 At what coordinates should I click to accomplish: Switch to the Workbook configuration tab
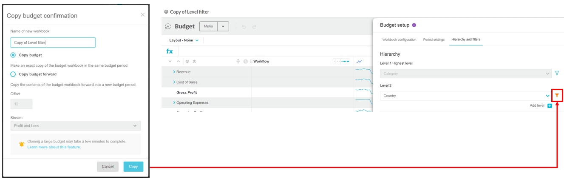399,40
